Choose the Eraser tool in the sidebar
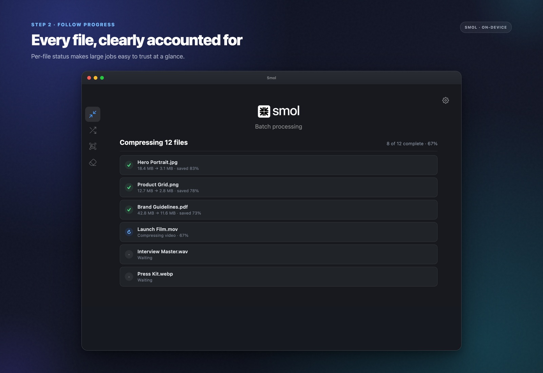The image size is (543, 373). pos(93,162)
